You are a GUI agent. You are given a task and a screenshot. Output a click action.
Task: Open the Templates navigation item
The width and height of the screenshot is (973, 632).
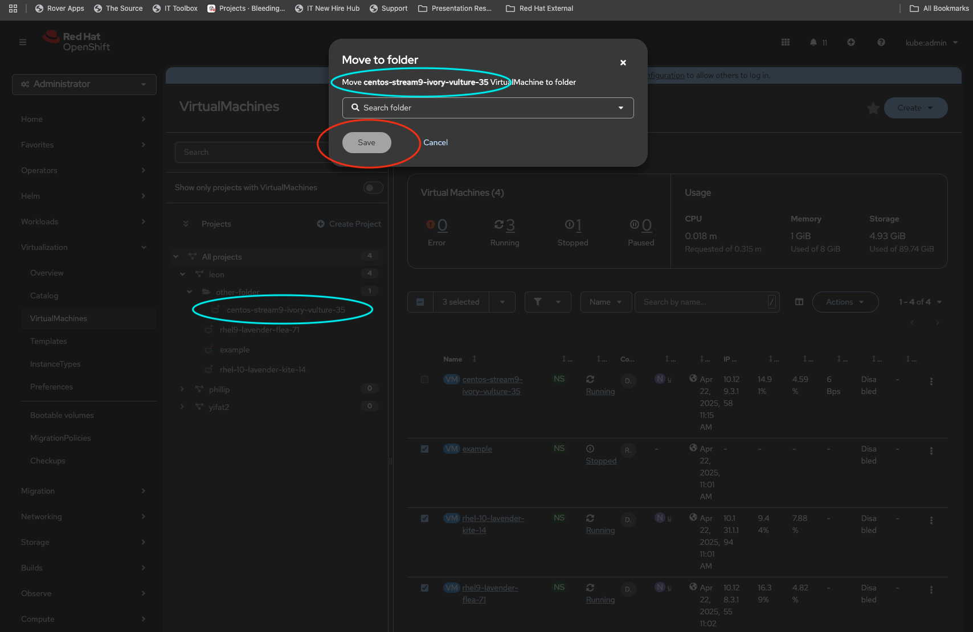click(x=48, y=341)
